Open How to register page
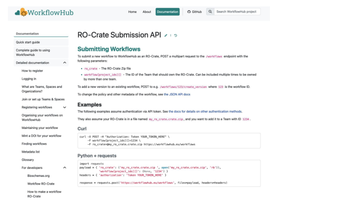The width and height of the screenshot is (356, 200). click(32, 71)
